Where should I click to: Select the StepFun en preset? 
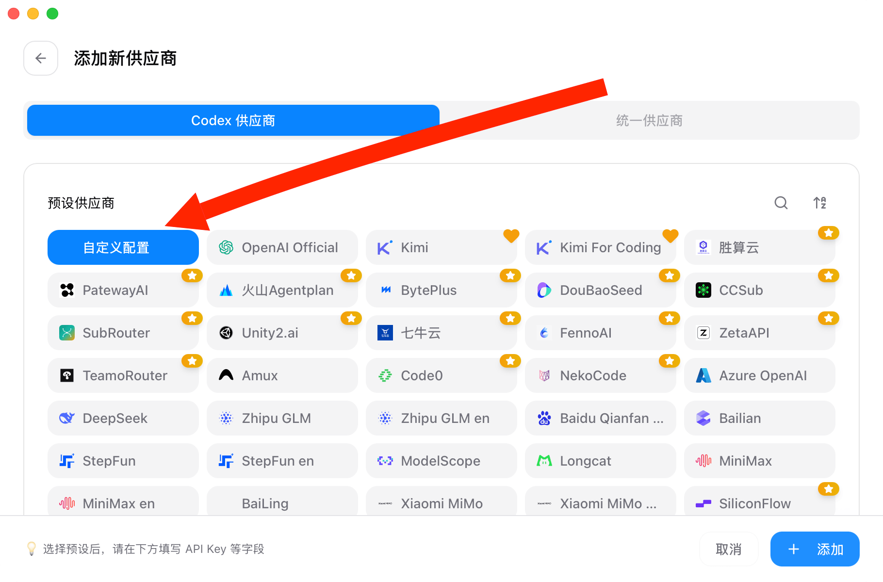(x=282, y=461)
